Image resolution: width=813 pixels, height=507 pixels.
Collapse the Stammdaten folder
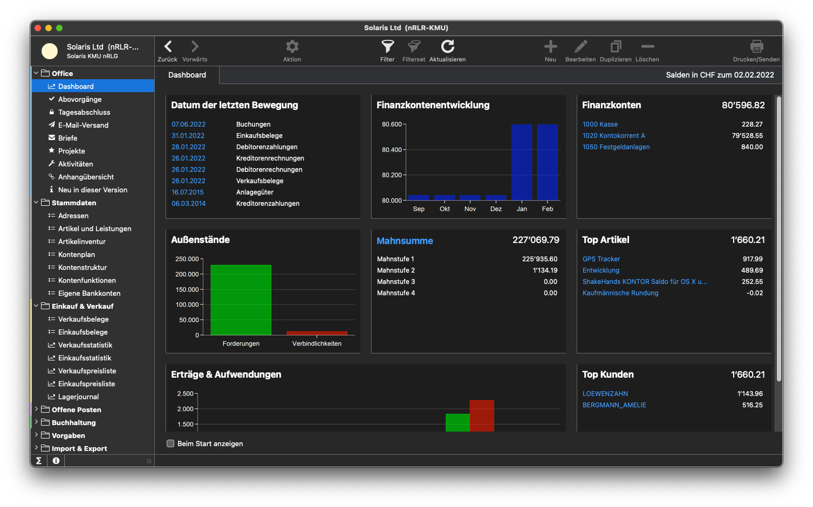(x=36, y=203)
